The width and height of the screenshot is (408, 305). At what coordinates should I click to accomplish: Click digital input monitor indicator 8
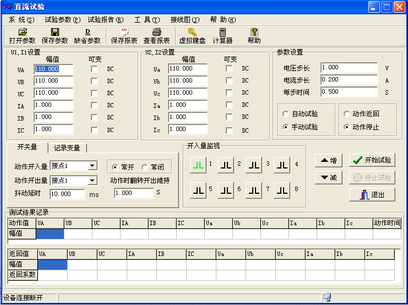282,190
